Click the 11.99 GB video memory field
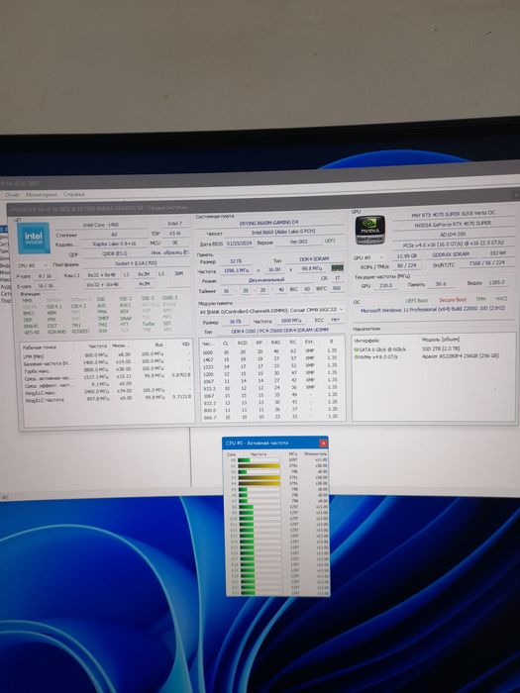520x693 pixels. [406, 255]
